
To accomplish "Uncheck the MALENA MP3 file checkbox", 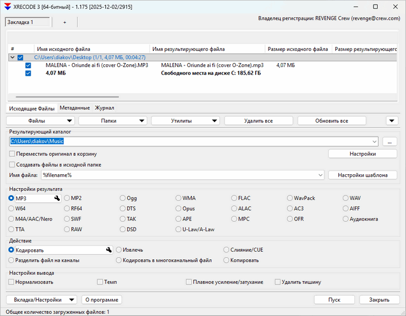I will tap(28, 65).
